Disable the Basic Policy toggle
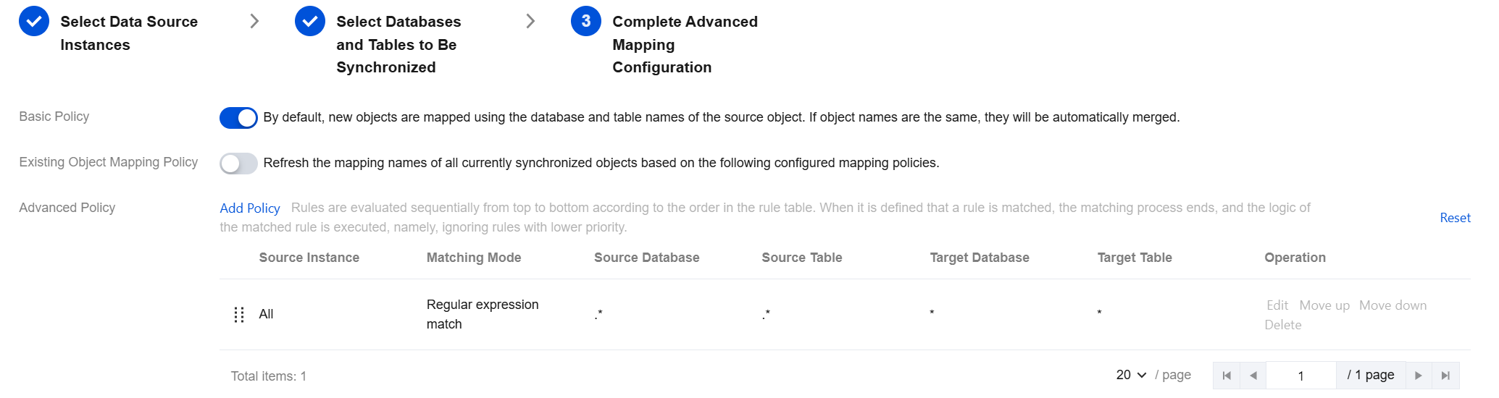1499x398 pixels. click(238, 118)
